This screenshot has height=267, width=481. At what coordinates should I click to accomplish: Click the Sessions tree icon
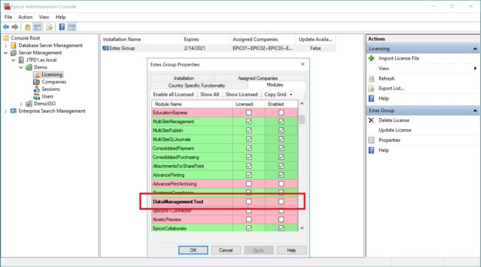tap(37, 89)
